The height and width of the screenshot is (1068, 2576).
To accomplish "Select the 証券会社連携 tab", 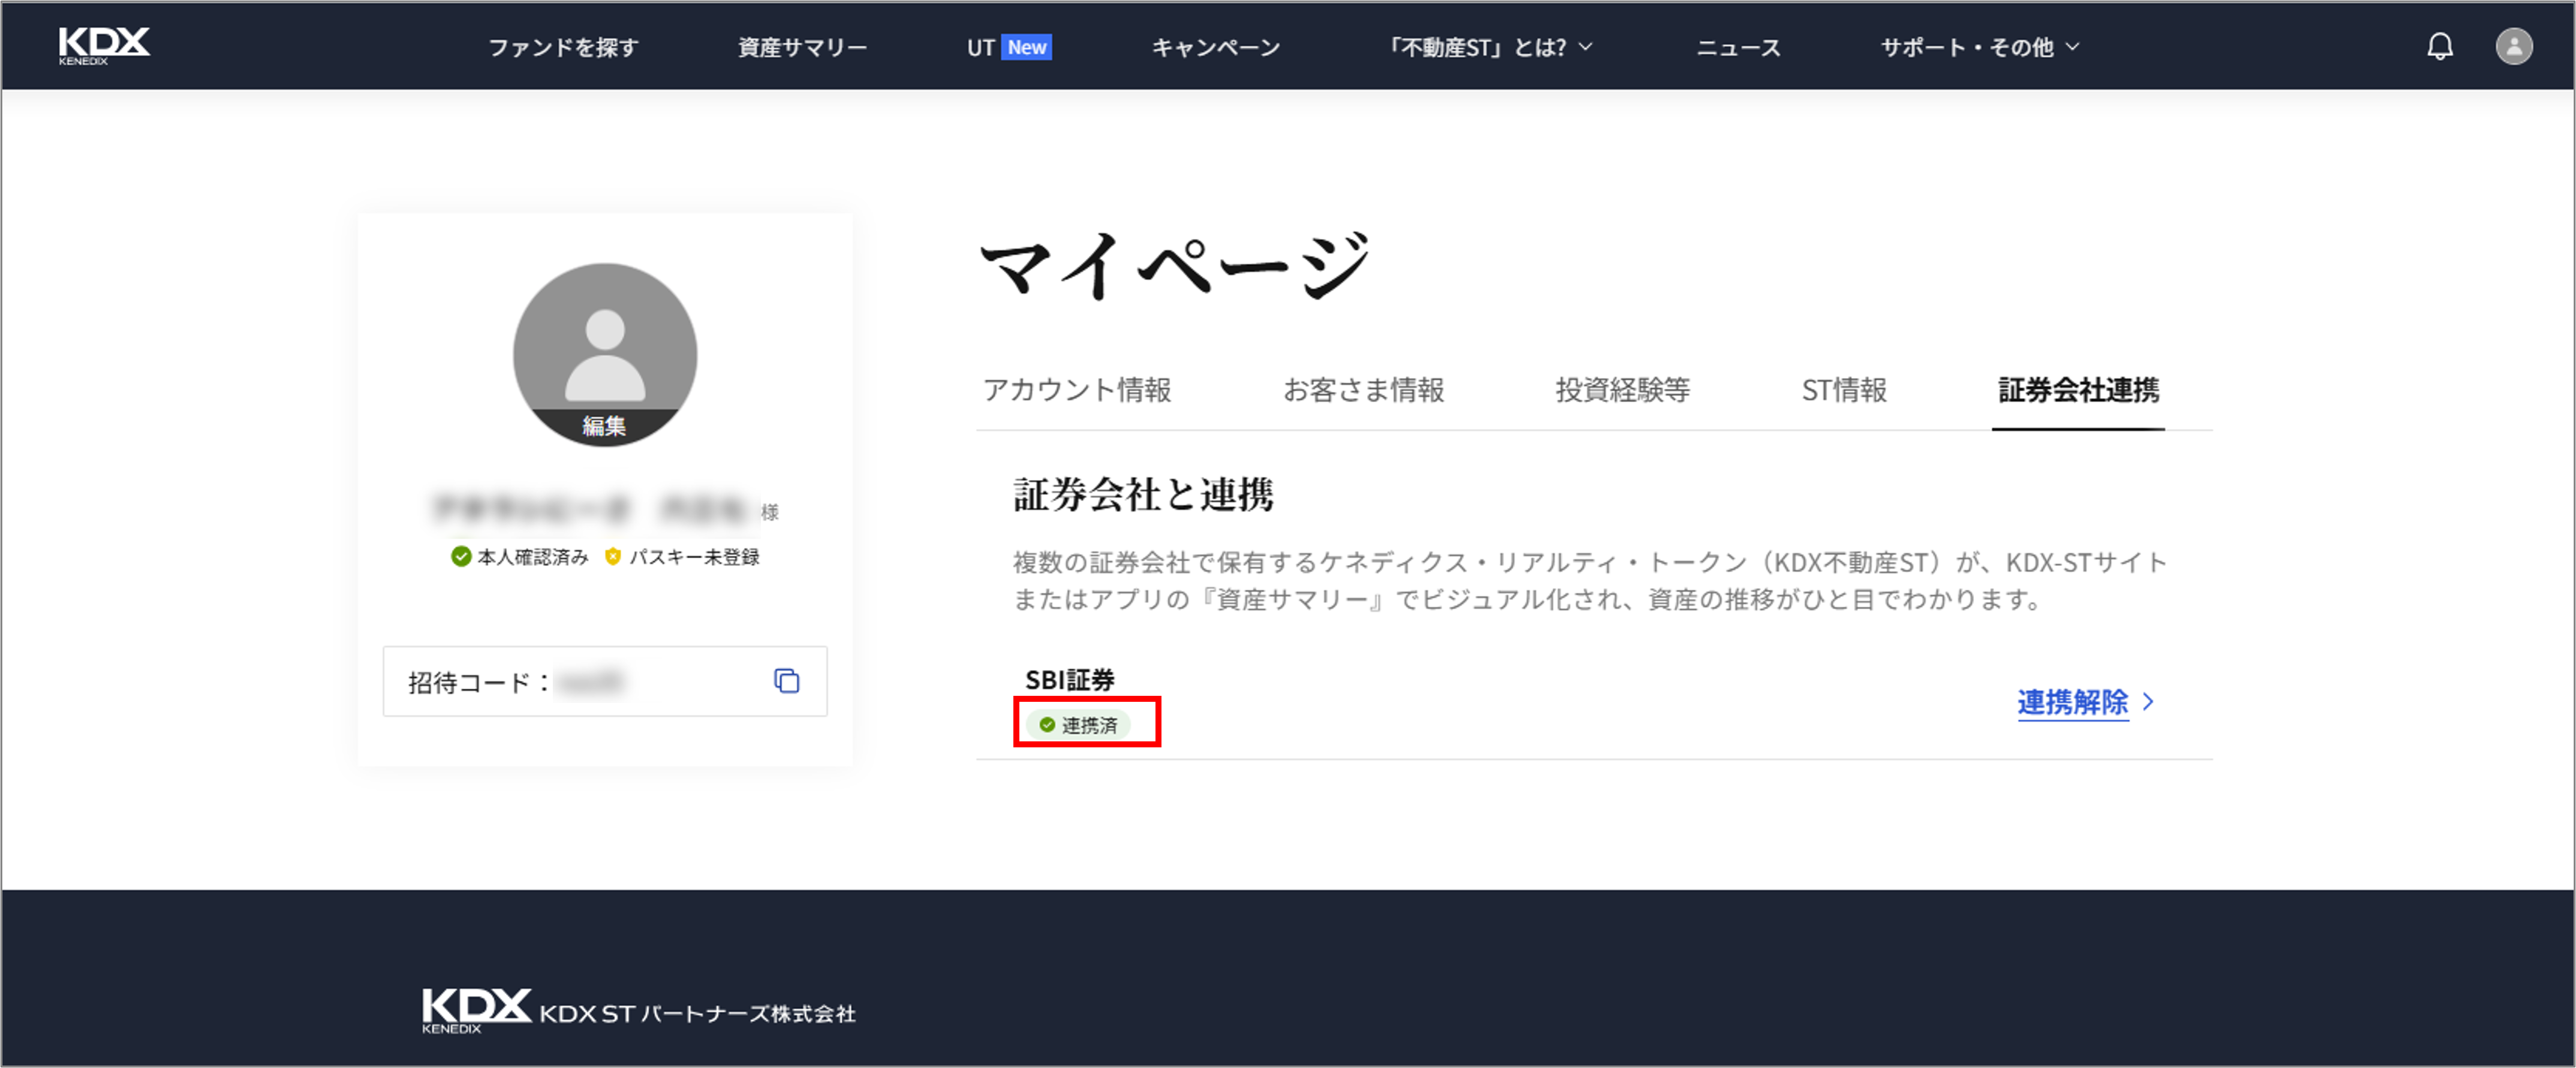I will pyautogui.click(x=2078, y=390).
